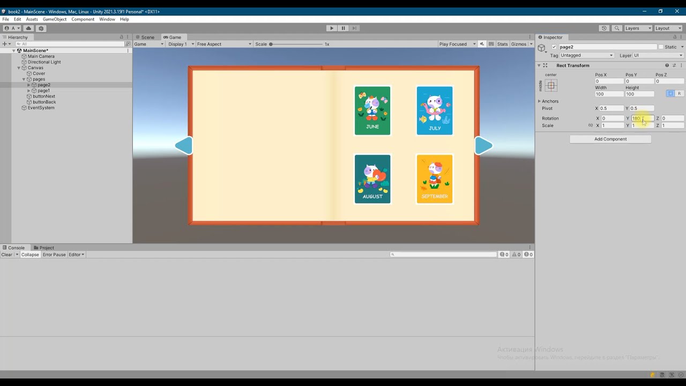686x386 pixels.
Task: Open the Gizmos dropdown arrow
Action: (x=531, y=44)
